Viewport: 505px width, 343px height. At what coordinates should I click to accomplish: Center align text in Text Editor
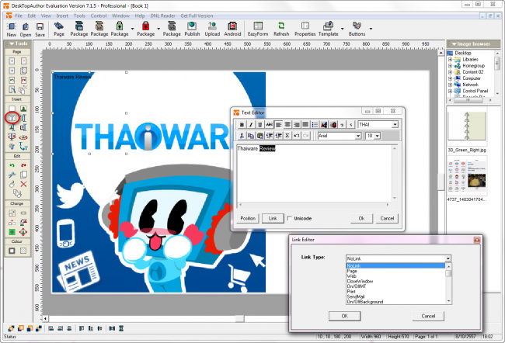tap(287, 124)
